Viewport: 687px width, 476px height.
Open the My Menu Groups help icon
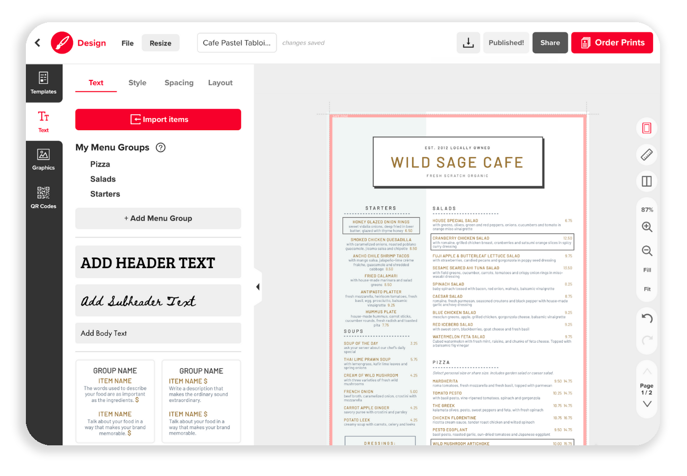161,148
